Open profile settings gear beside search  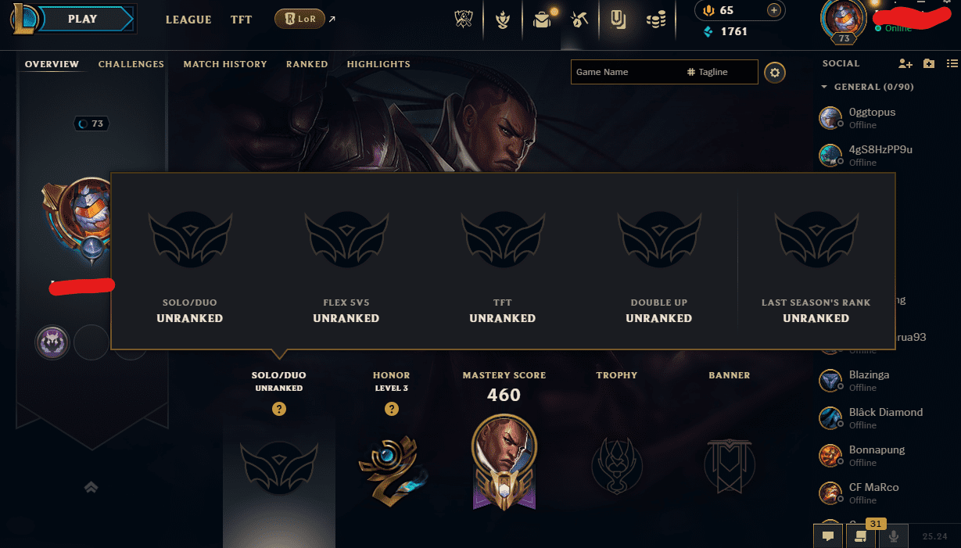775,73
